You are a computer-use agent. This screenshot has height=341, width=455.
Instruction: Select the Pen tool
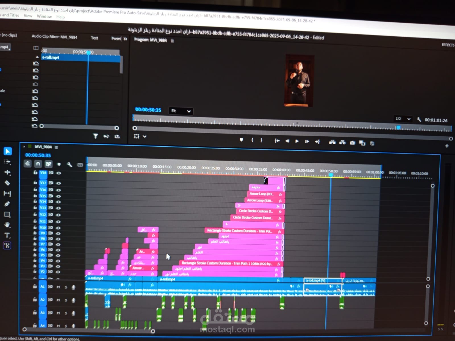pos(7,204)
